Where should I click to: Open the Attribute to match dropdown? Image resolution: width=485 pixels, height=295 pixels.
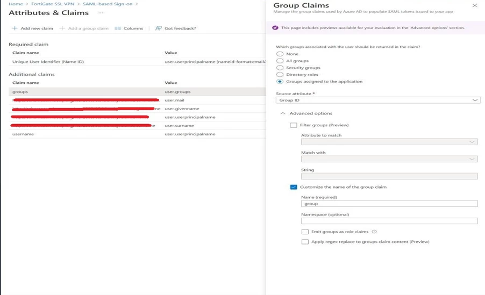[389, 142]
